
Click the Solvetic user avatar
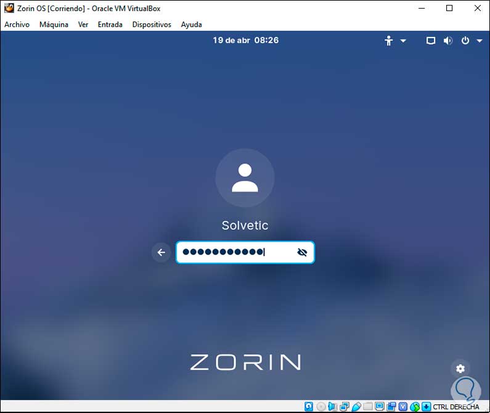(245, 178)
